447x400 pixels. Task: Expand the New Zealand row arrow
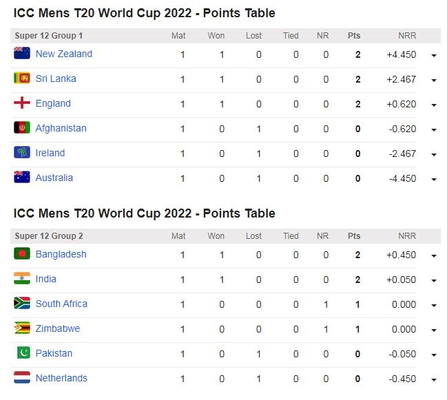[x=434, y=55]
